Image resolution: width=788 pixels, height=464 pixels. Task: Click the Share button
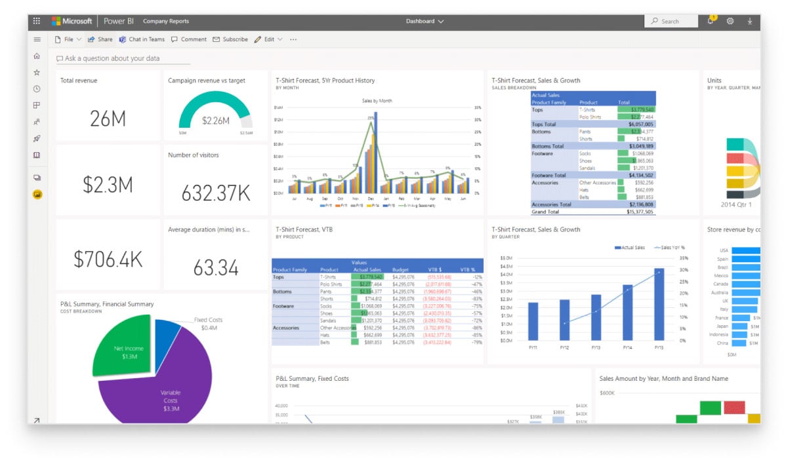pyautogui.click(x=100, y=39)
